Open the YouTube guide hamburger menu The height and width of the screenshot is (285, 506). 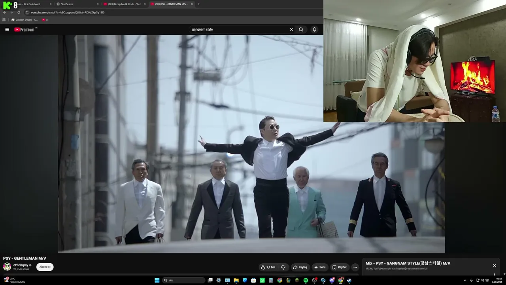[x=7, y=29]
